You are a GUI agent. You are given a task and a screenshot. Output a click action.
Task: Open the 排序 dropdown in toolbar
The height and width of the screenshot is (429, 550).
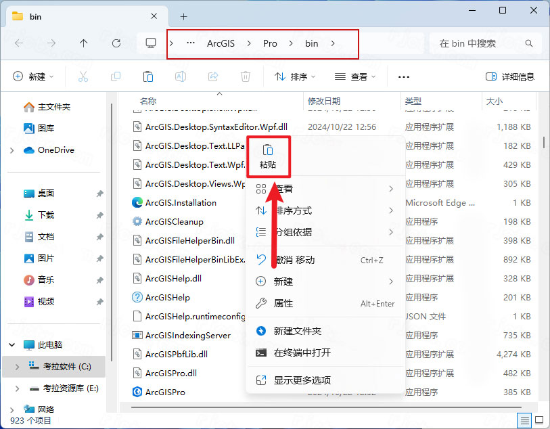295,76
